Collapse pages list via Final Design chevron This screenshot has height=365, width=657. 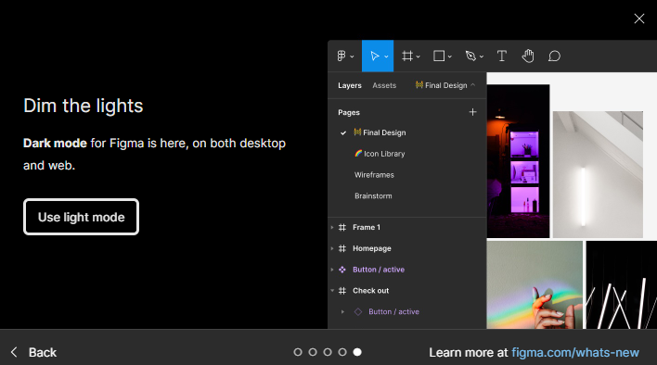point(473,85)
